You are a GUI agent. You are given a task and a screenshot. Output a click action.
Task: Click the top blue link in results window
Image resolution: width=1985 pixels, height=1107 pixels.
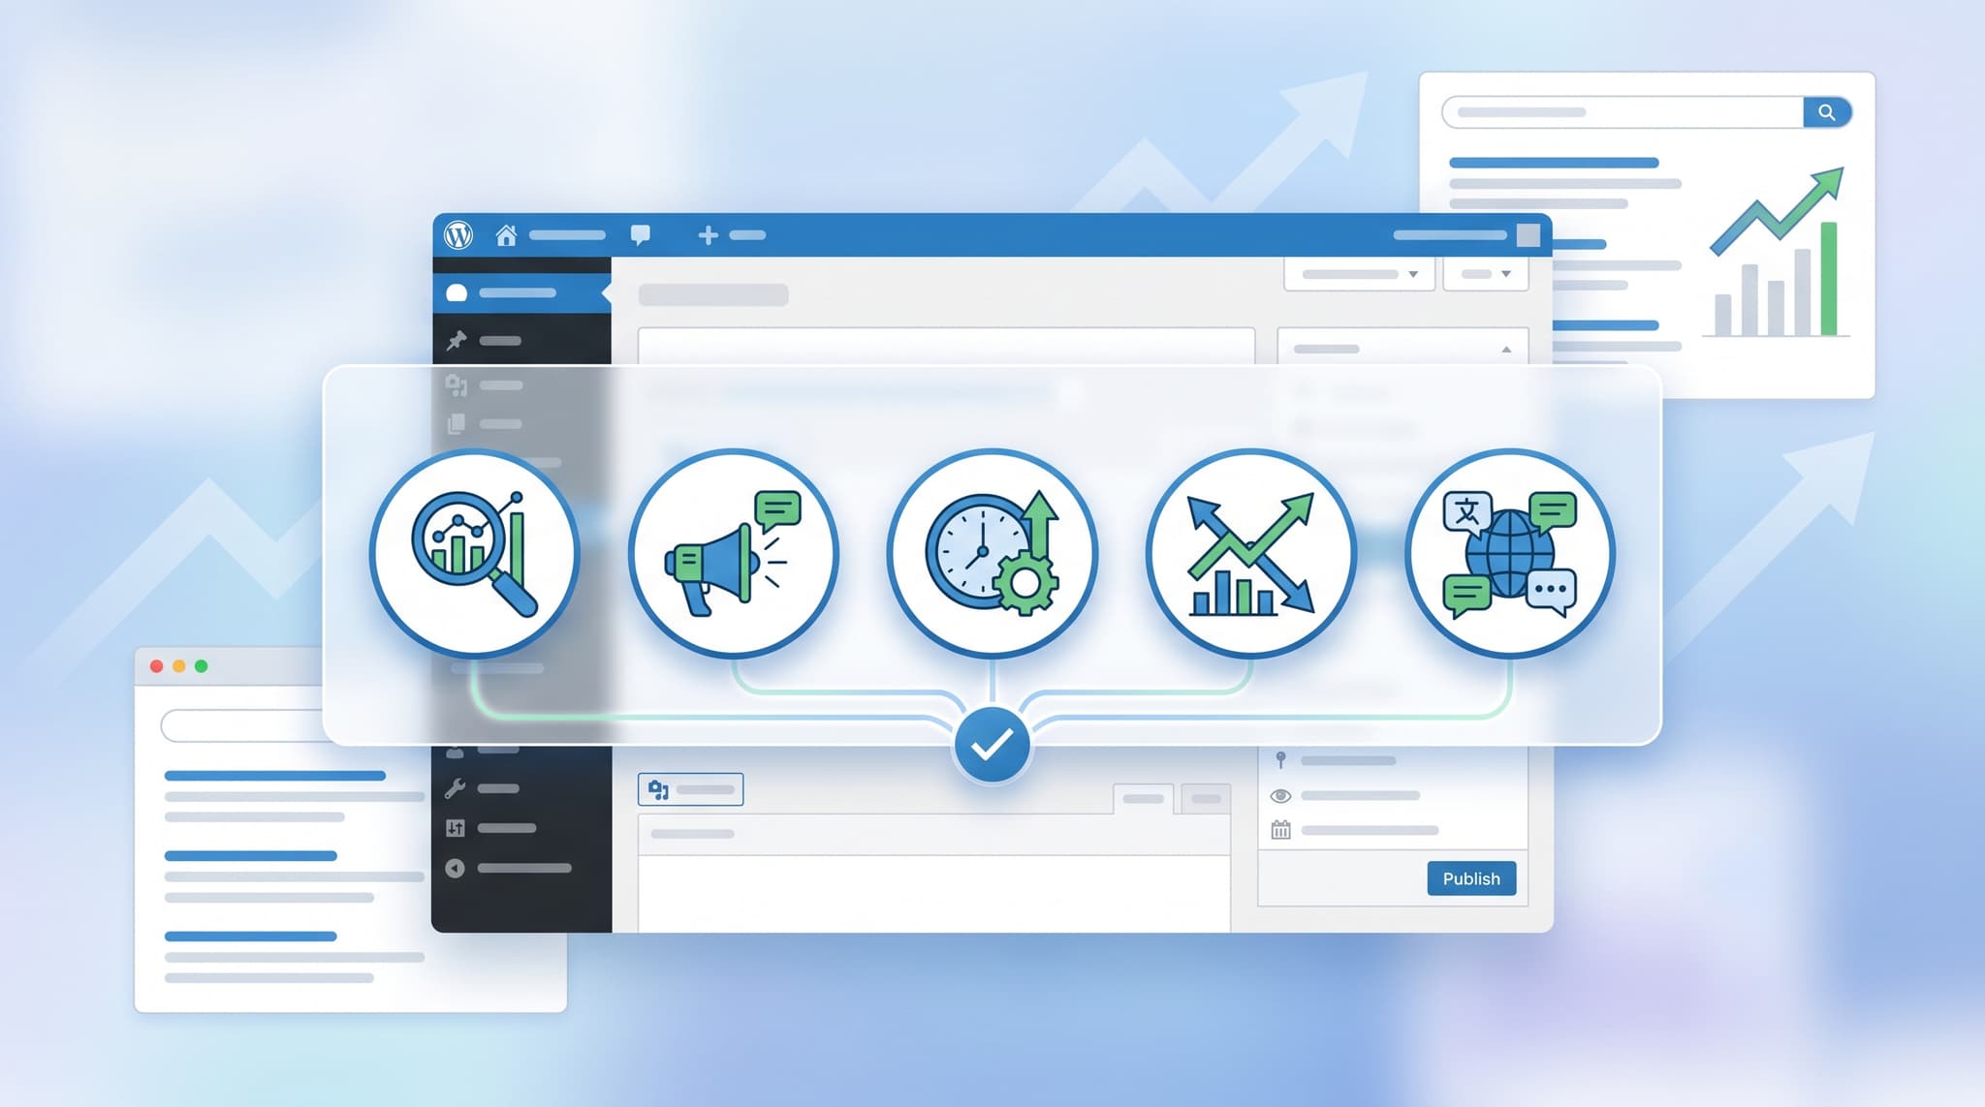coord(1554,163)
